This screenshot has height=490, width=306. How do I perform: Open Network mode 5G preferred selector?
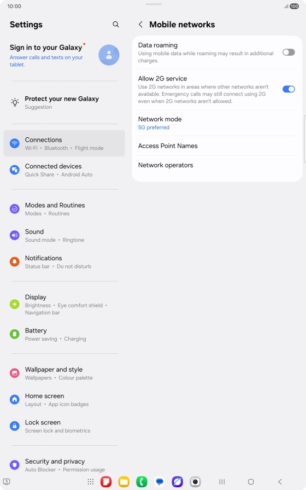(217, 123)
